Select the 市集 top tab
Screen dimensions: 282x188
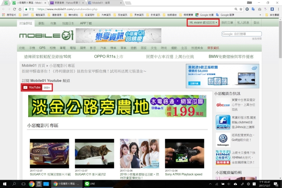pos(53,23)
